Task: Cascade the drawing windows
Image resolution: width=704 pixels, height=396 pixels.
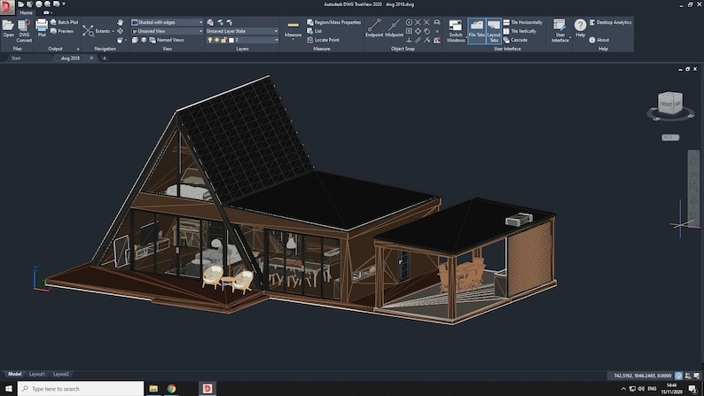Action: (515, 40)
